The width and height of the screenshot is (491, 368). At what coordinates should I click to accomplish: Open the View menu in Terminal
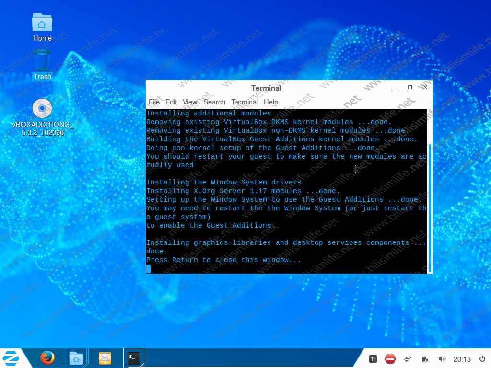[x=190, y=102]
